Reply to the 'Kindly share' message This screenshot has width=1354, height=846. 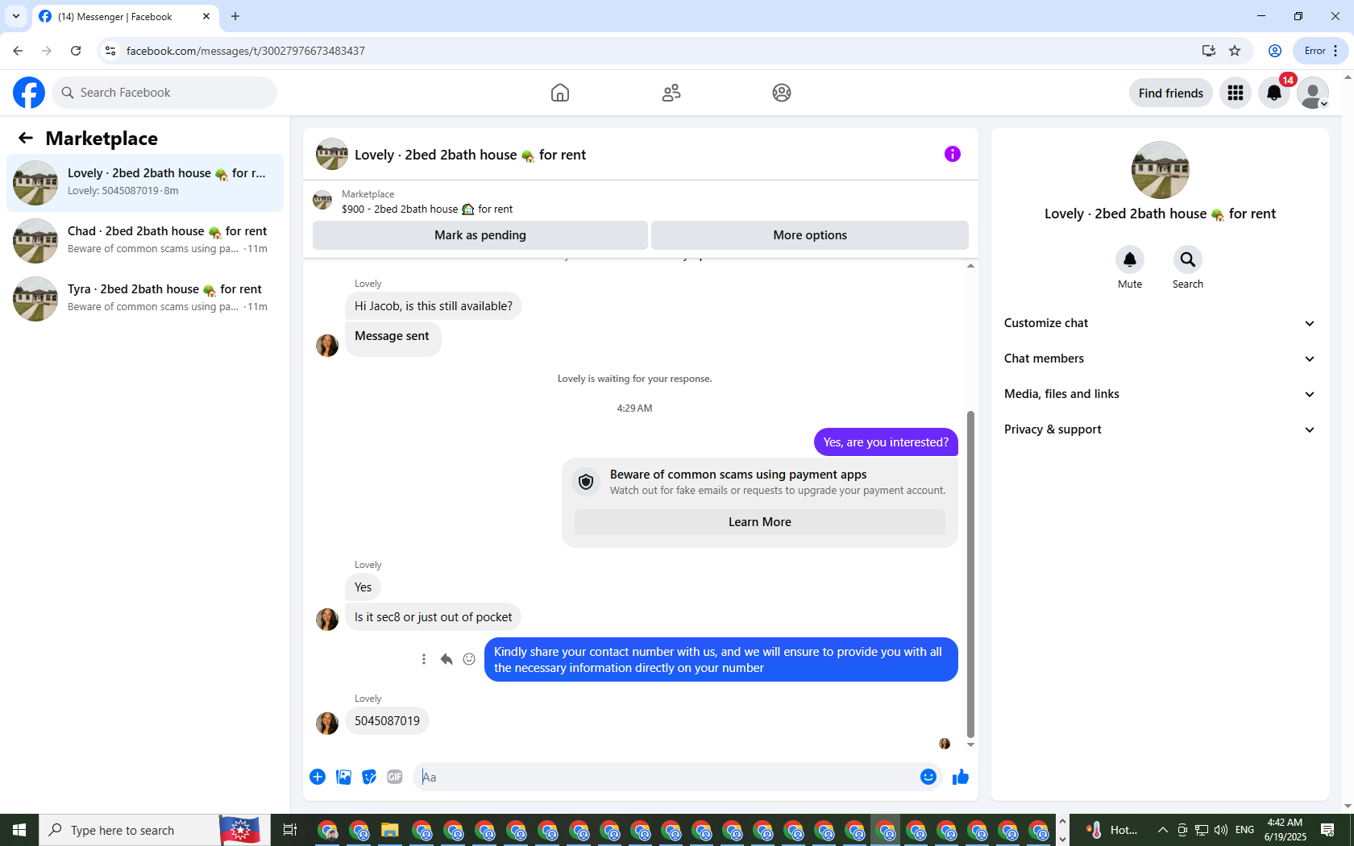[x=446, y=659]
